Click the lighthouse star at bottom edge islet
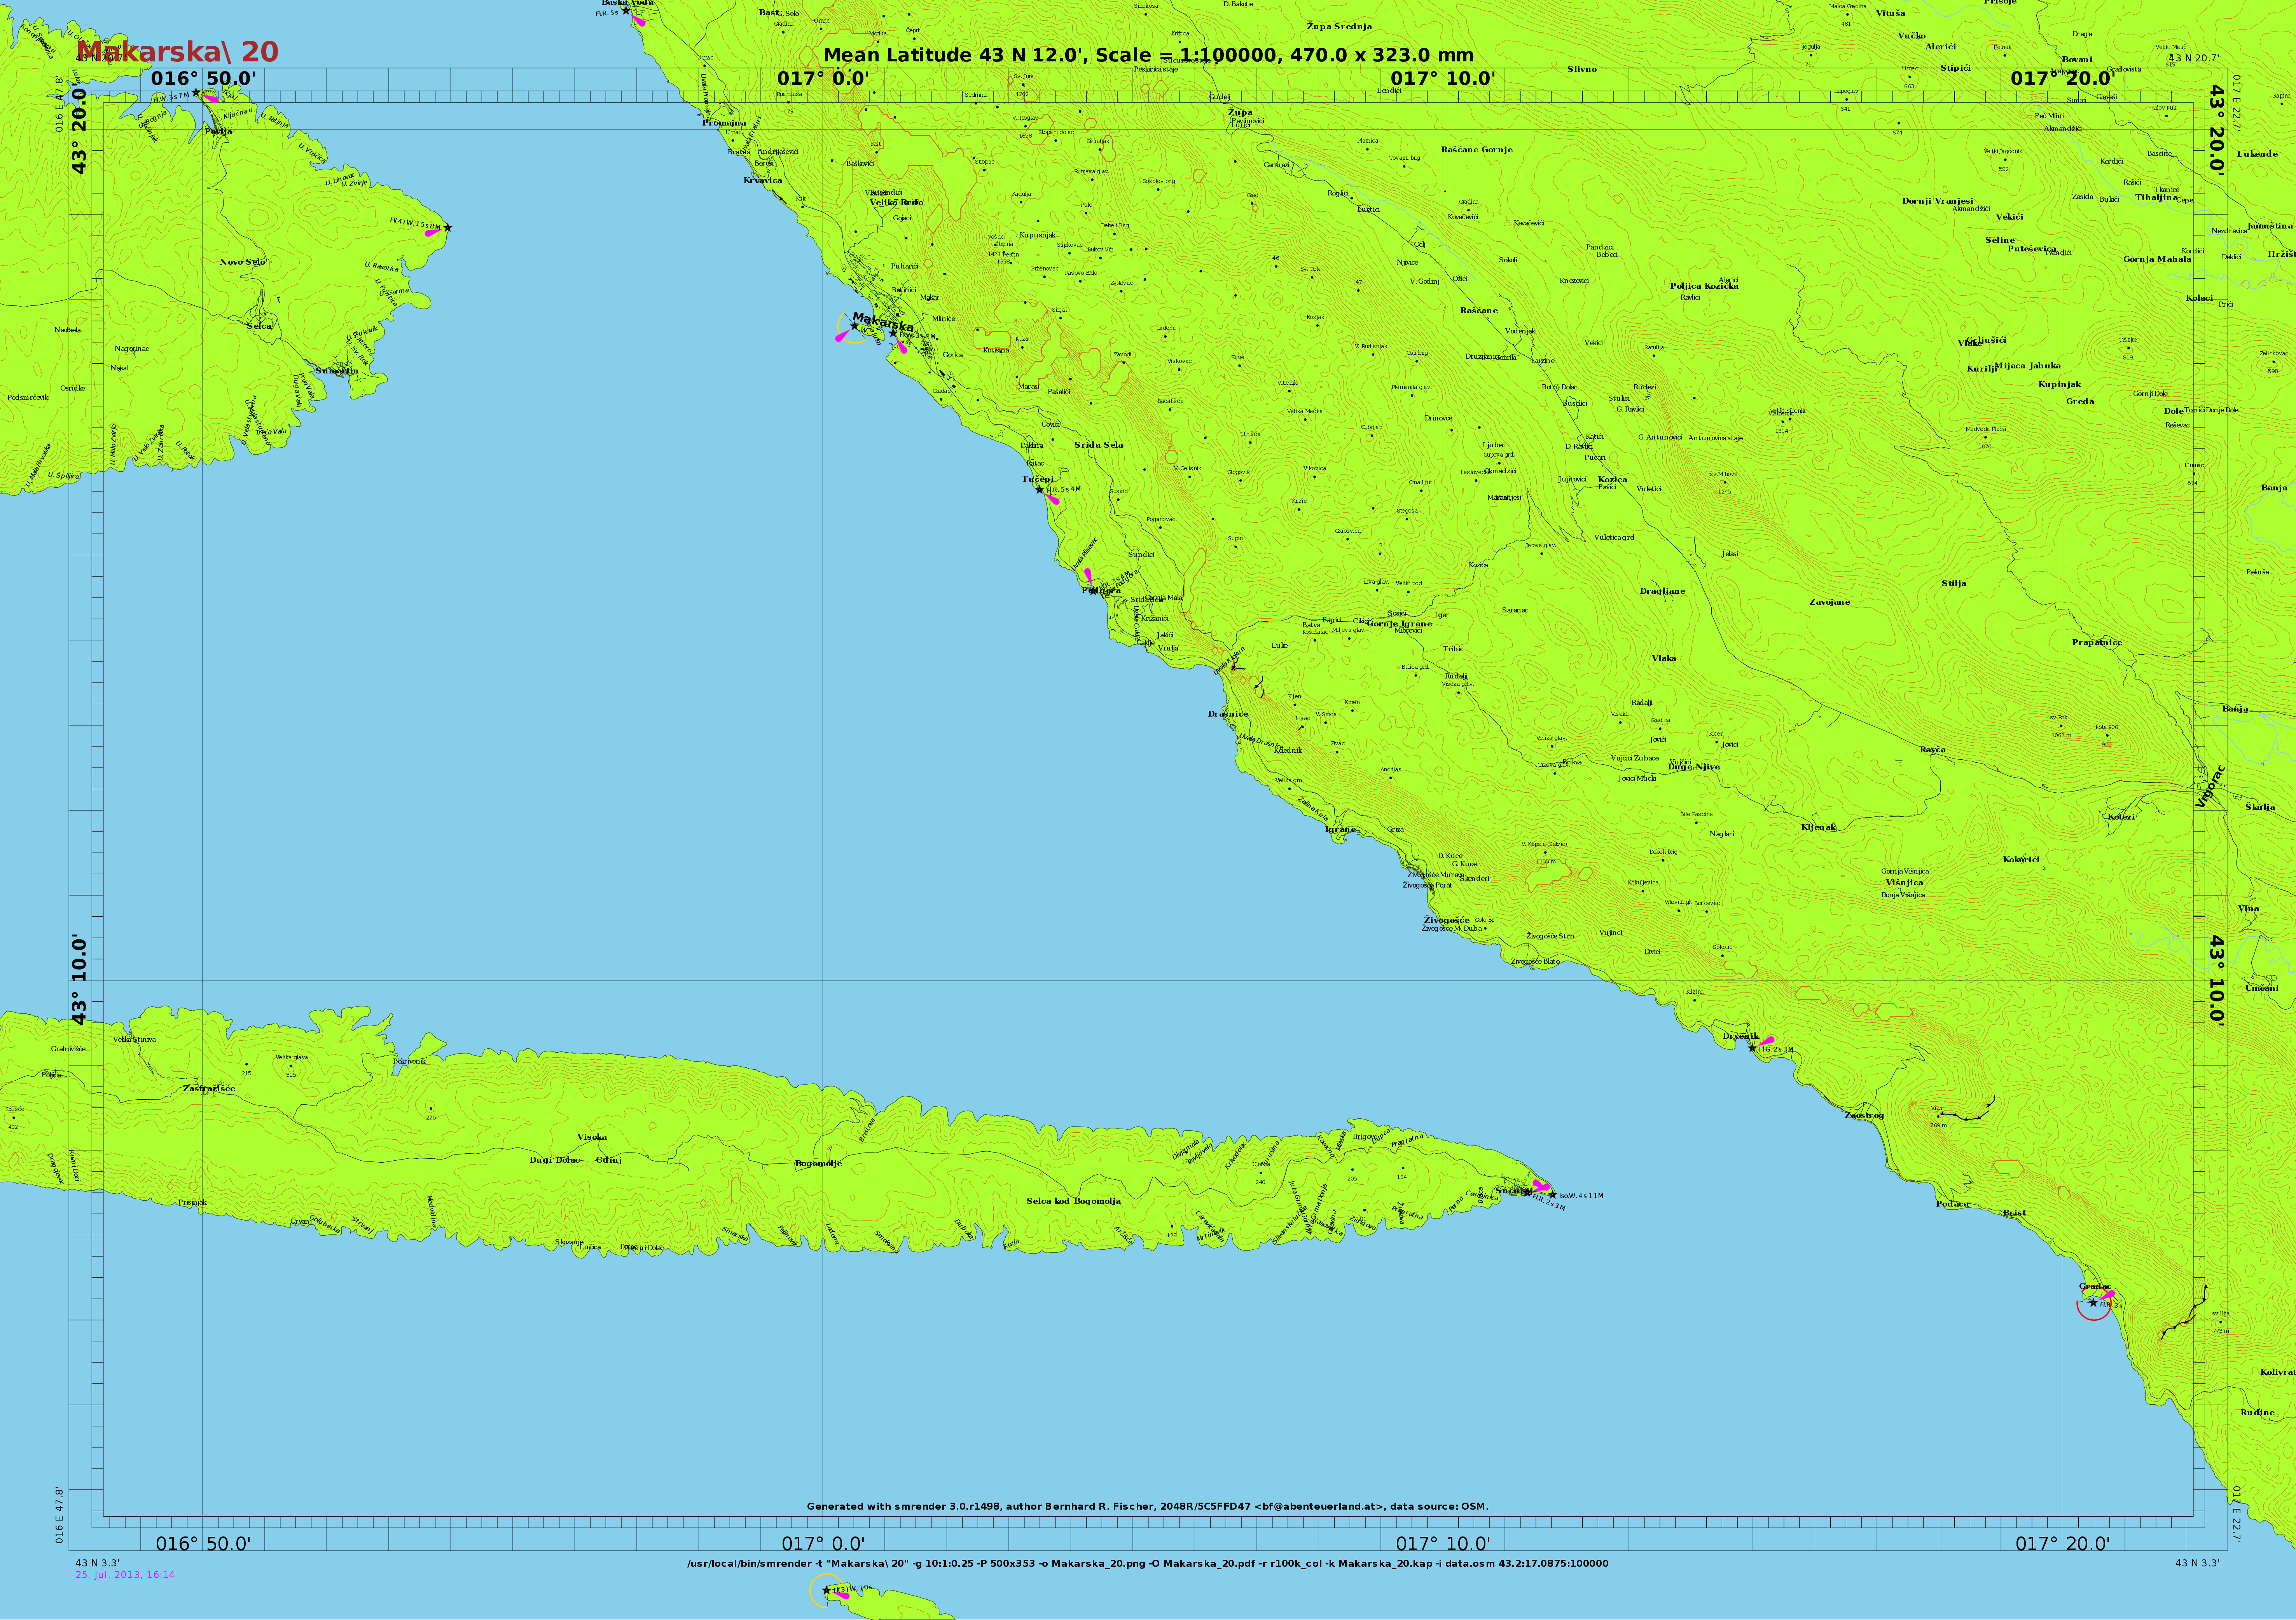The height and width of the screenshot is (1620, 2296). tap(826, 1590)
